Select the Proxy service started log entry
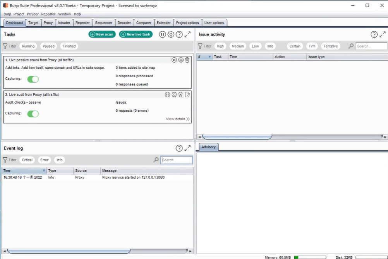388x259 pixels. 97,177
